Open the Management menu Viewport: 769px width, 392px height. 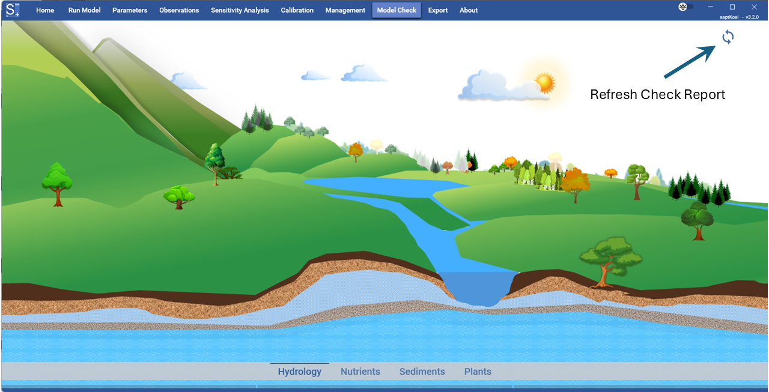[x=345, y=10]
